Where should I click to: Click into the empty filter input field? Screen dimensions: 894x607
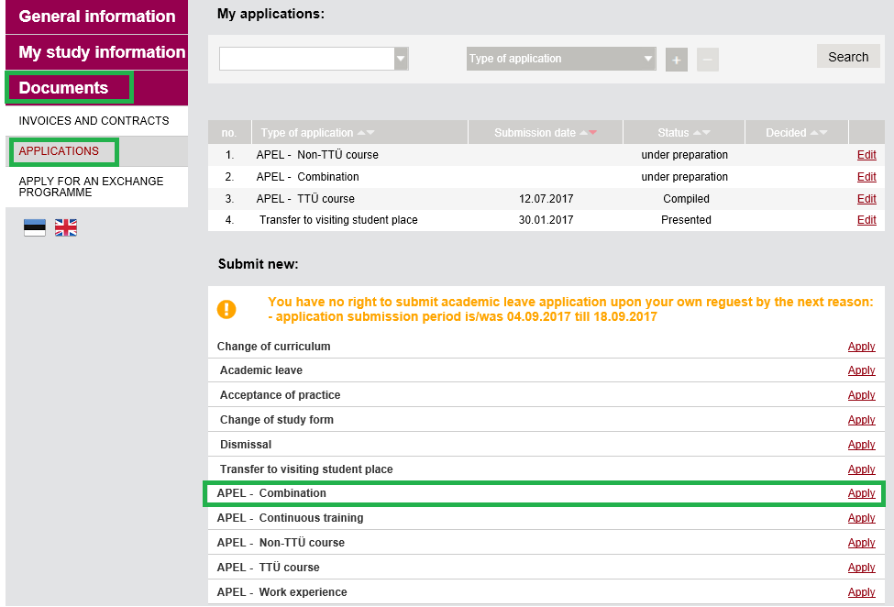coord(307,59)
